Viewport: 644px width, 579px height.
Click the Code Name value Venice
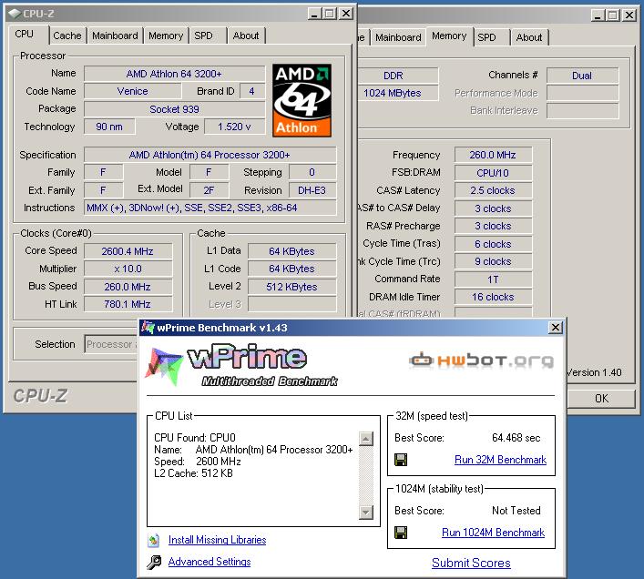[x=133, y=91]
